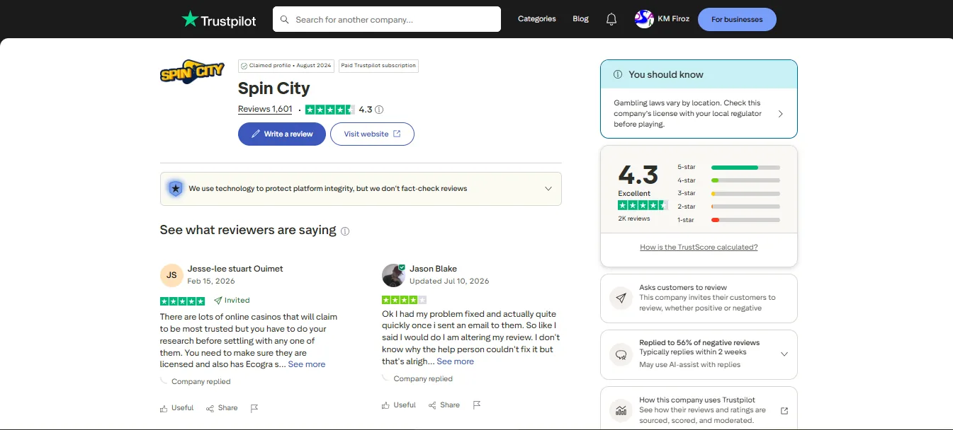Click KM Firoz profile avatar
This screenshot has height=430, width=953.
(x=644, y=19)
